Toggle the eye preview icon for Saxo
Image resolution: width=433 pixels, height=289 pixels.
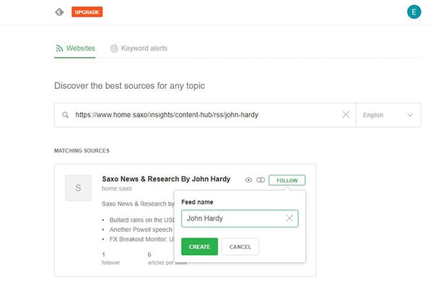(248, 180)
